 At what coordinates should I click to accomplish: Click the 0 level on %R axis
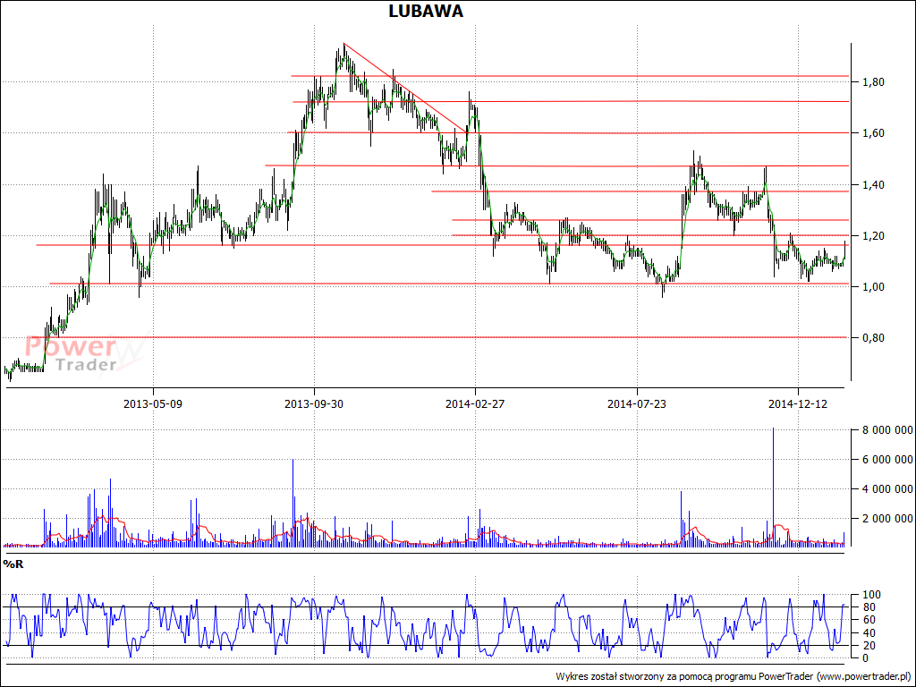(866, 658)
